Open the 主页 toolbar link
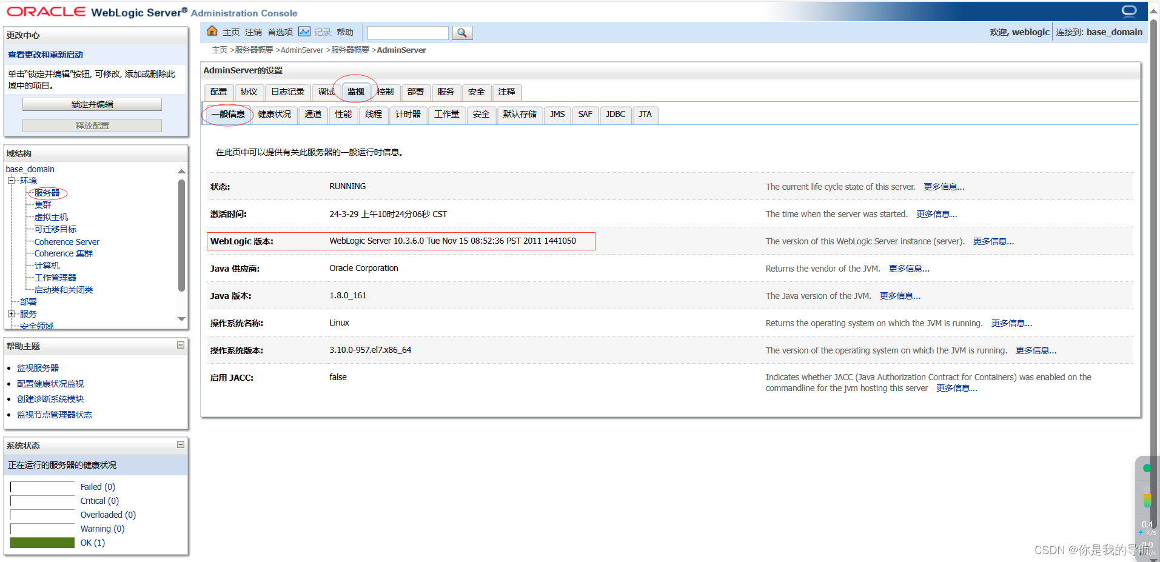Viewport: 1160px width, 562px height. tap(231, 32)
